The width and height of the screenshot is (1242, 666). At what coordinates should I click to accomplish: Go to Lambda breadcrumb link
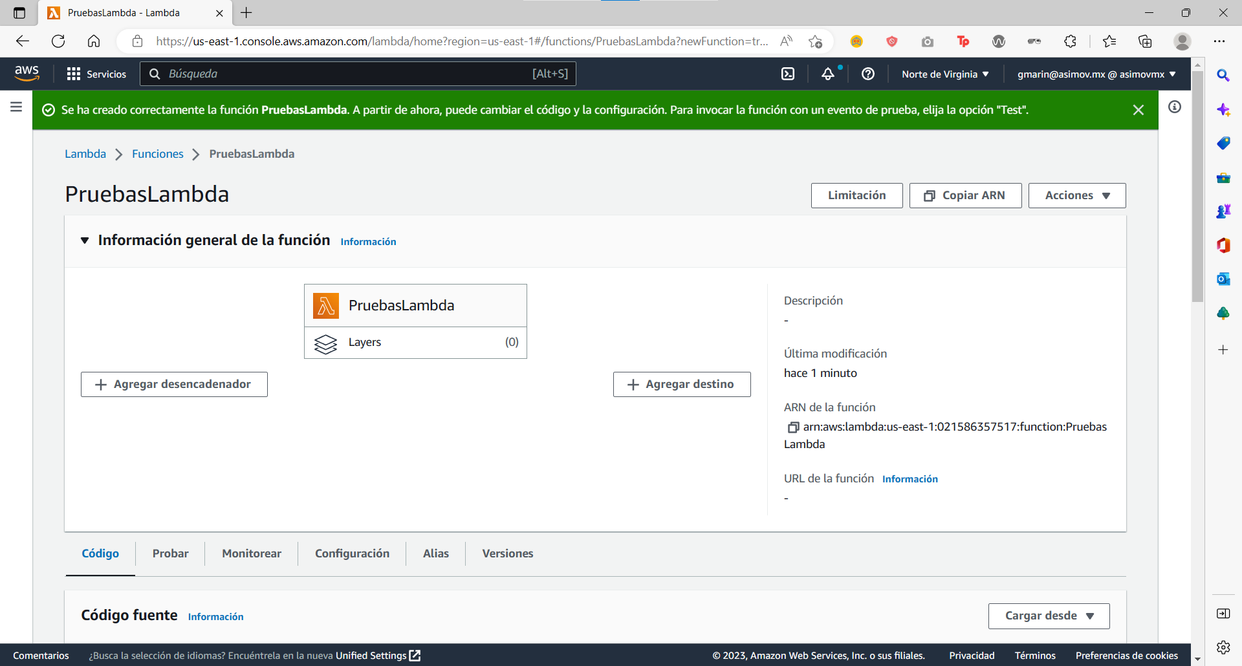[85, 154]
